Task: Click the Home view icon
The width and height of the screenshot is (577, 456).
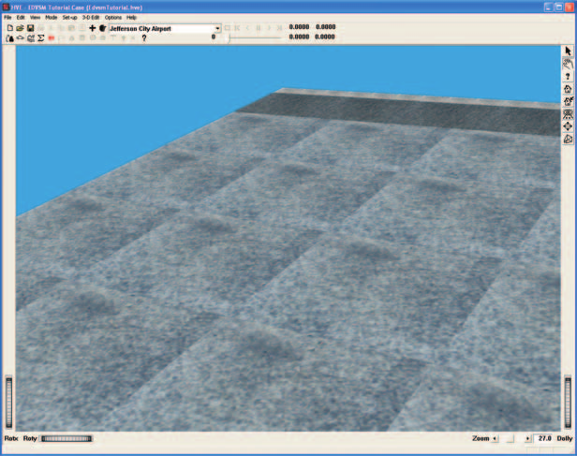Action: point(568,89)
